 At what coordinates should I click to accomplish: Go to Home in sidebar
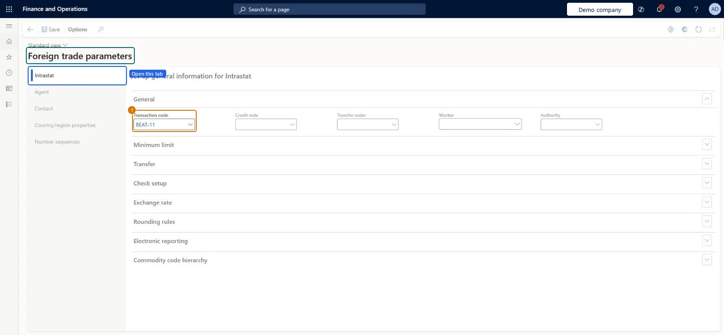click(9, 42)
